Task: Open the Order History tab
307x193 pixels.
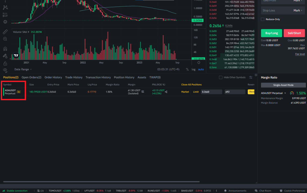Action: [x=53, y=77]
